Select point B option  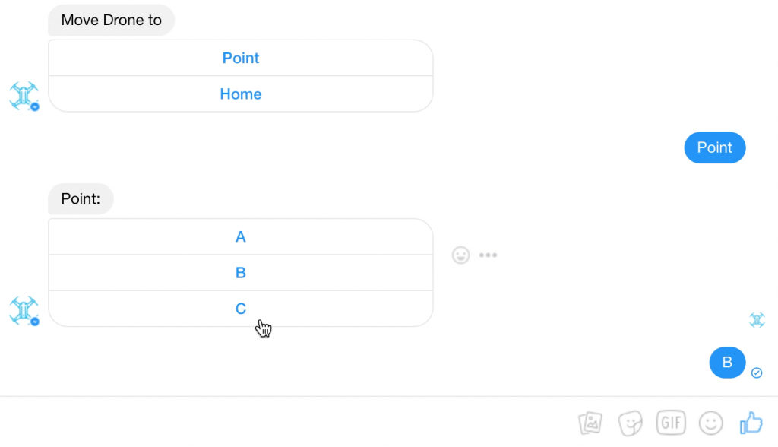(x=240, y=273)
